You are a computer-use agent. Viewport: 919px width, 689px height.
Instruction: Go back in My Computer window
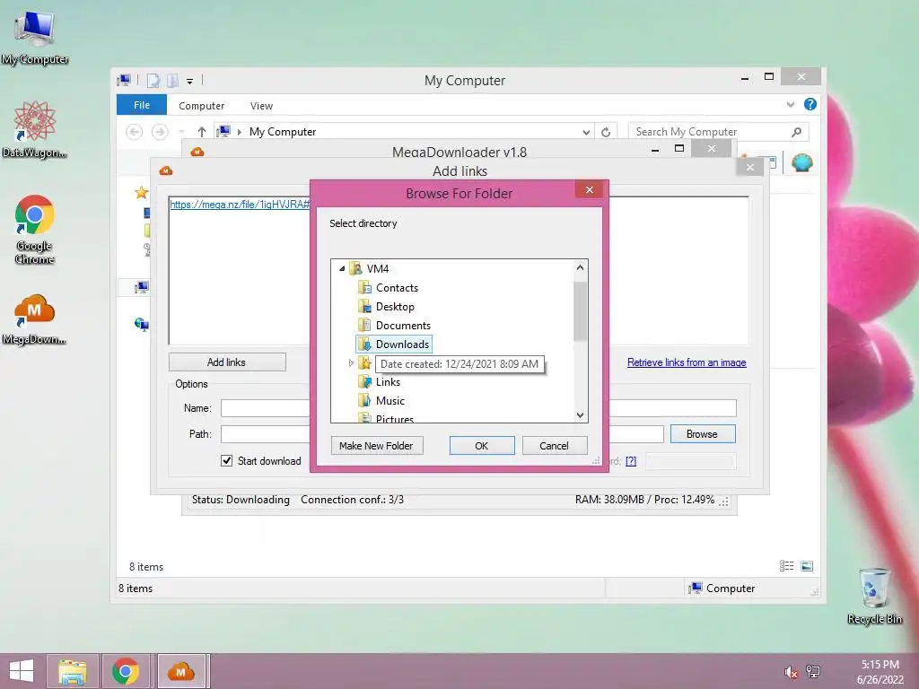pos(135,132)
